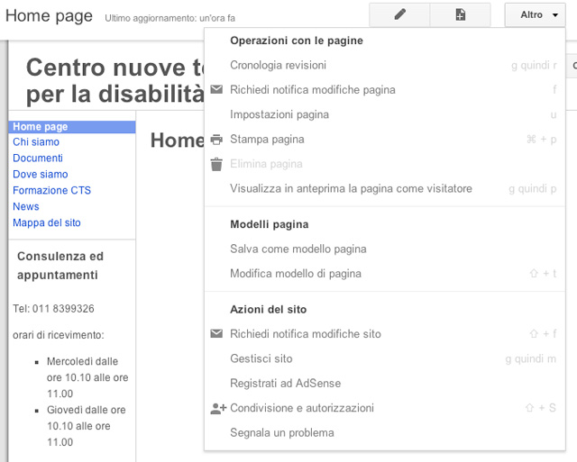Select Salva come modello pagina

tap(298, 249)
